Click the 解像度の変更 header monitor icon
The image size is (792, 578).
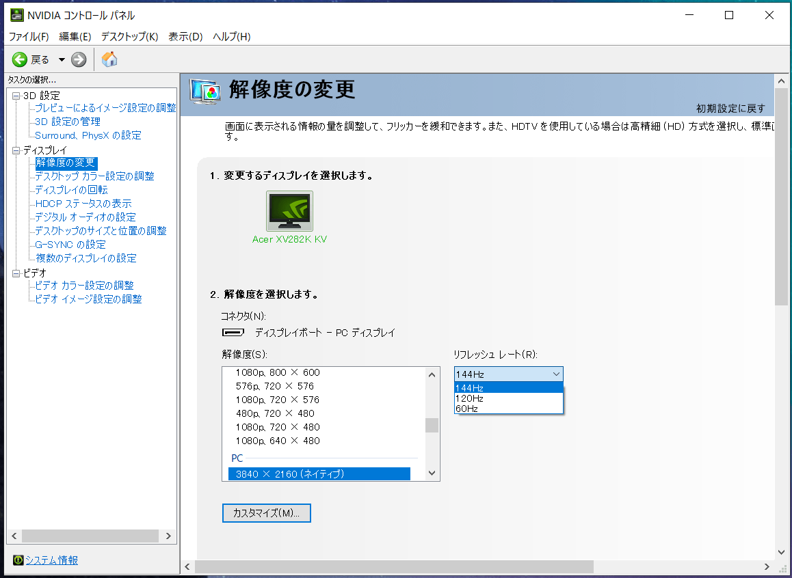(x=205, y=92)
